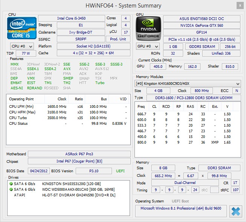Click the NVIDIA GeForce GTX 560 field

[x=202, y=25]
